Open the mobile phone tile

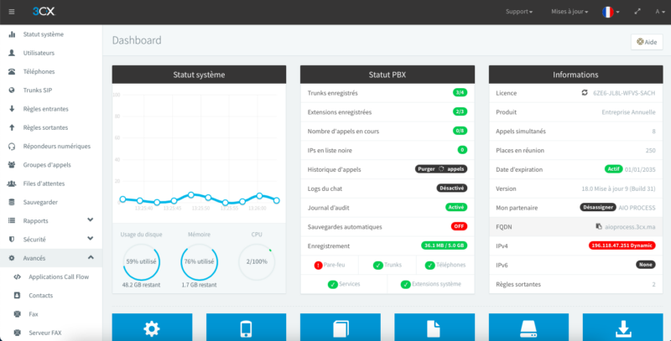tap(247, 328)
